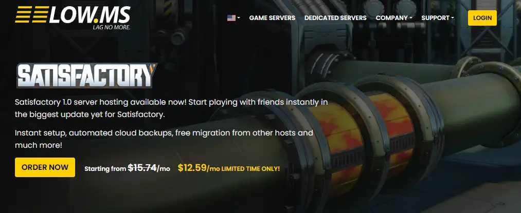521x213 pixels.
Task: Open the Game Servers page
Action: coord(272,18)
